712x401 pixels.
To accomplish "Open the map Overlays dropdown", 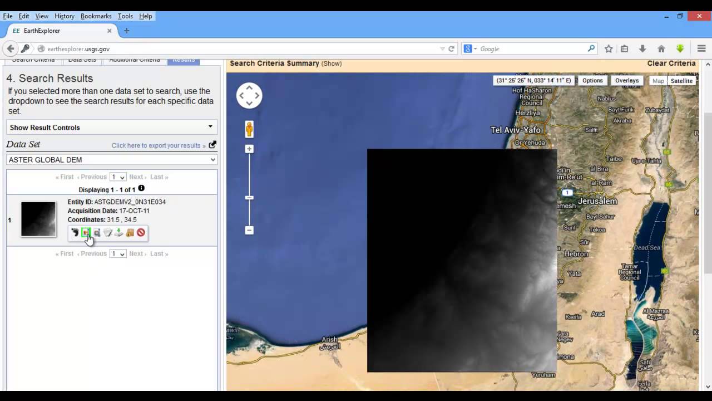I will point(627,81).
